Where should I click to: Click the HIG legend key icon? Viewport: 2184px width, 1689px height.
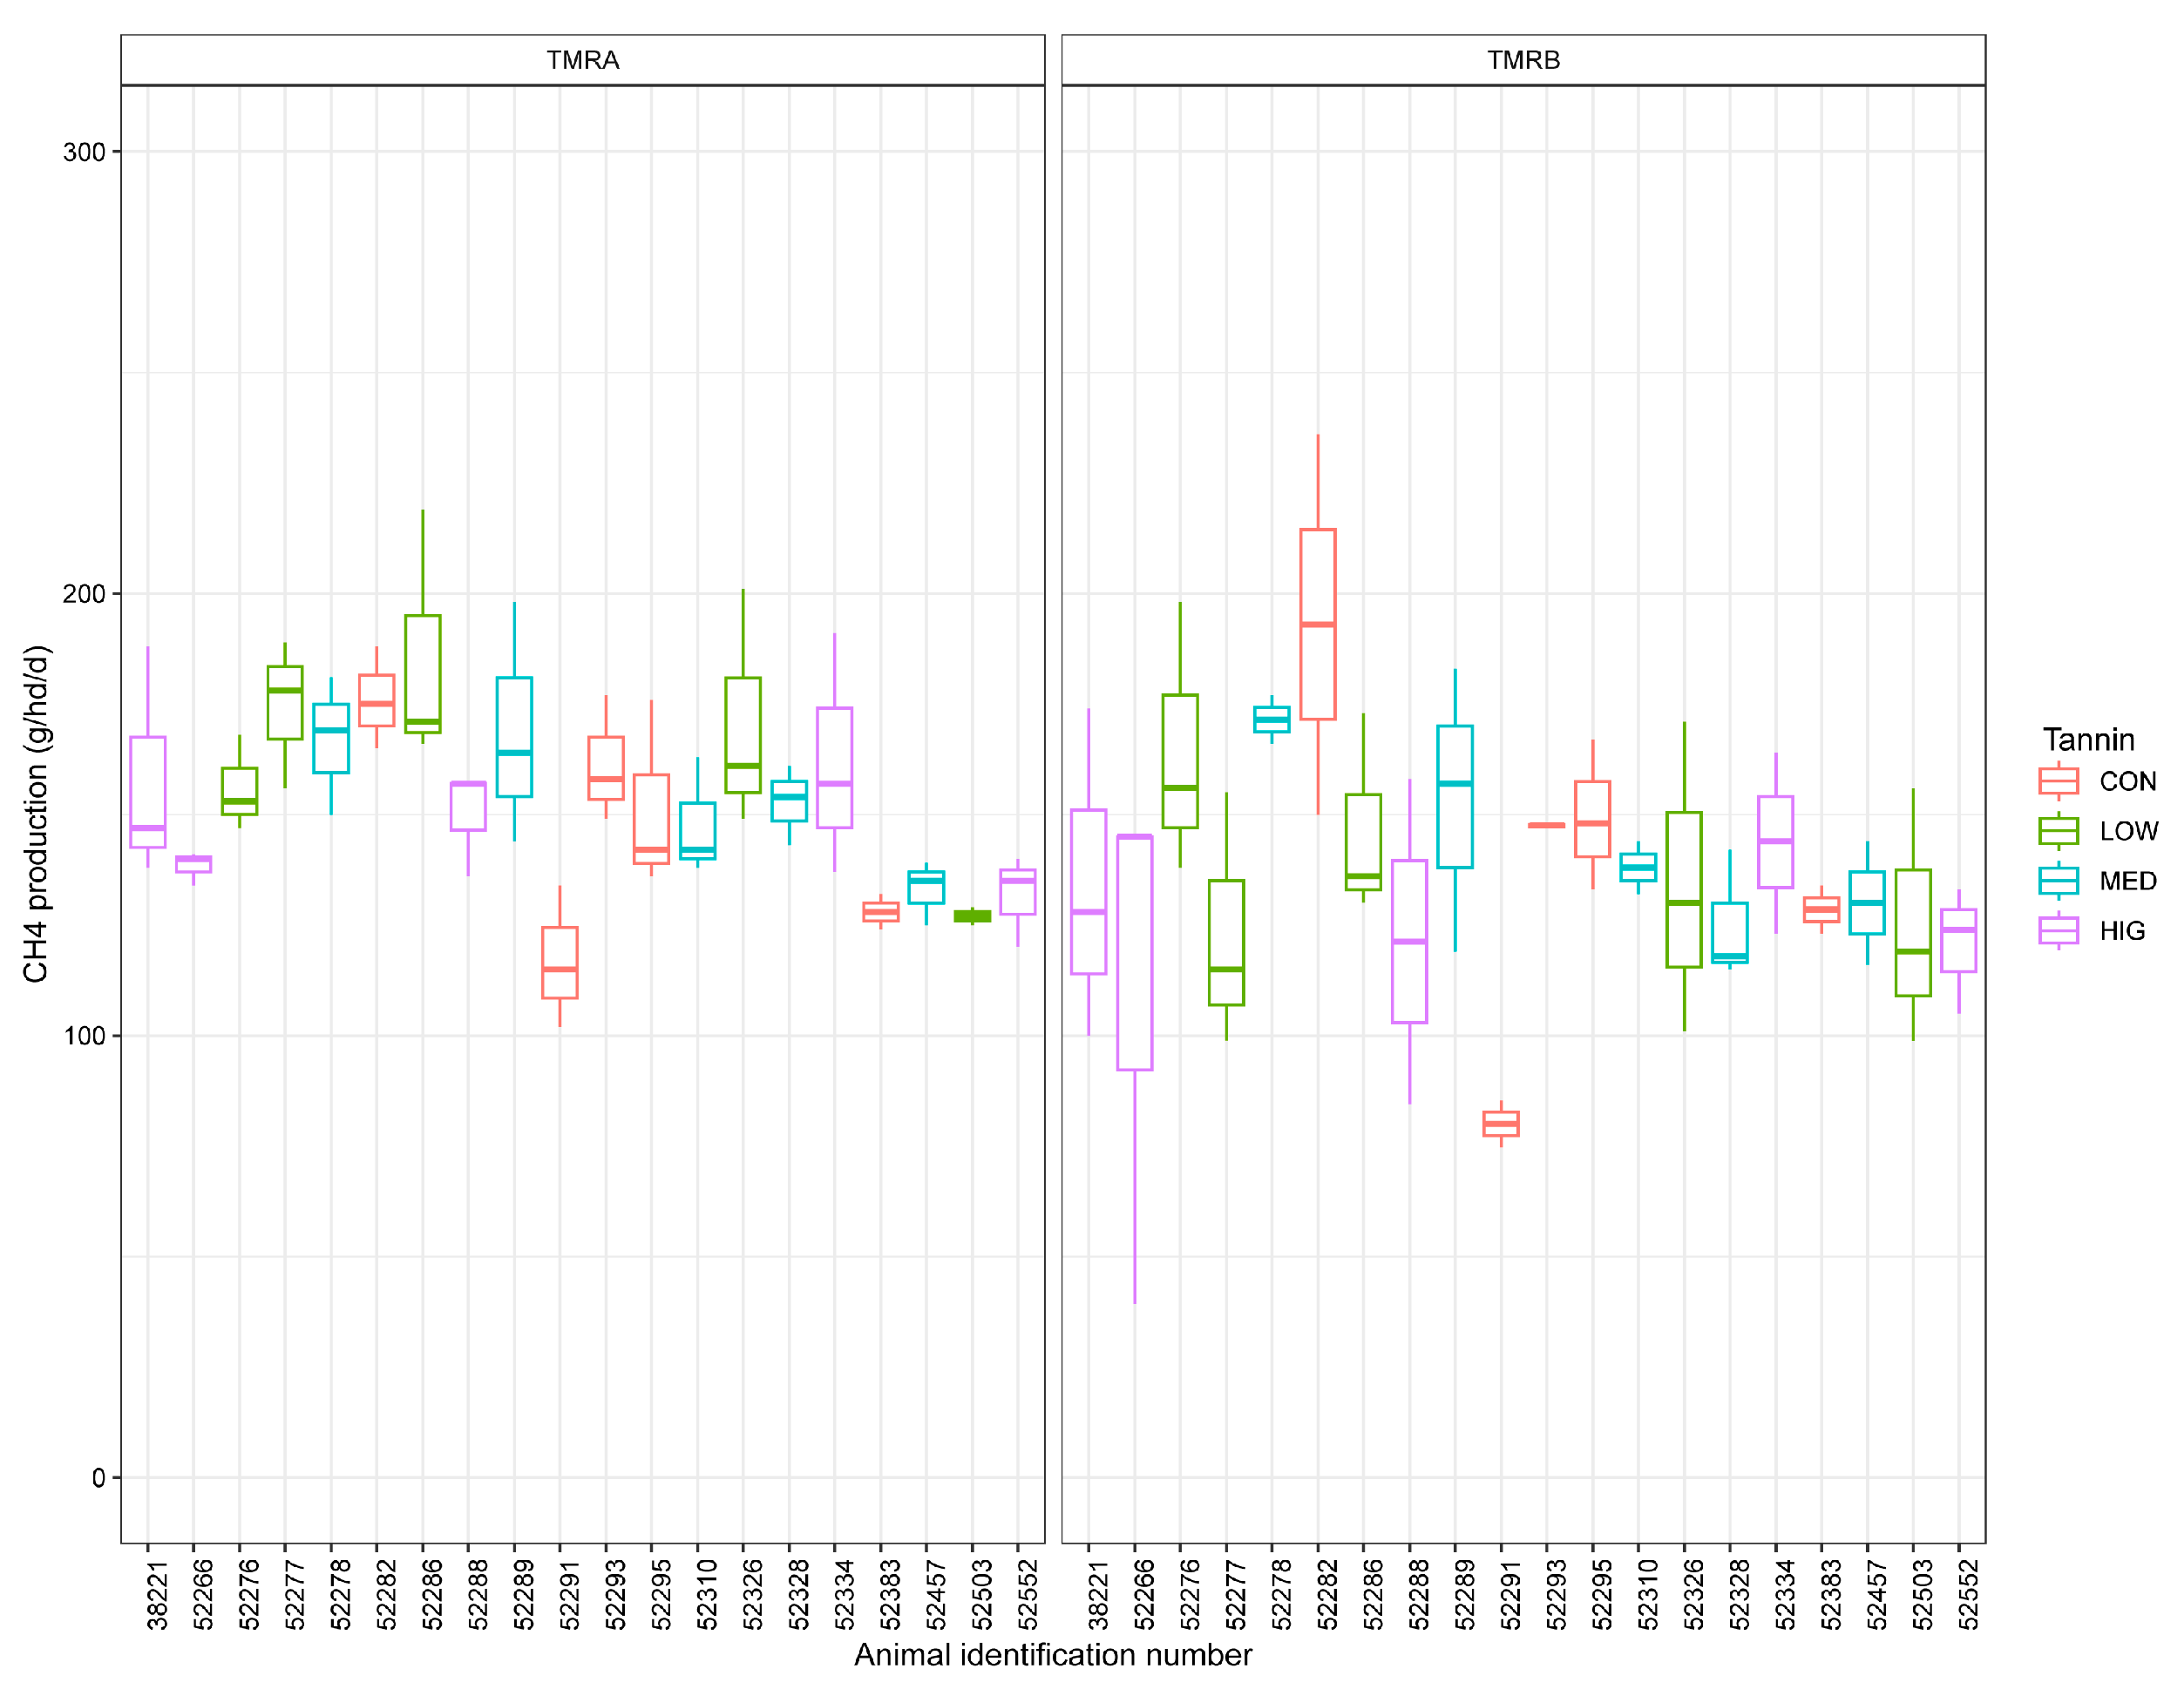tap(2058, 930)
